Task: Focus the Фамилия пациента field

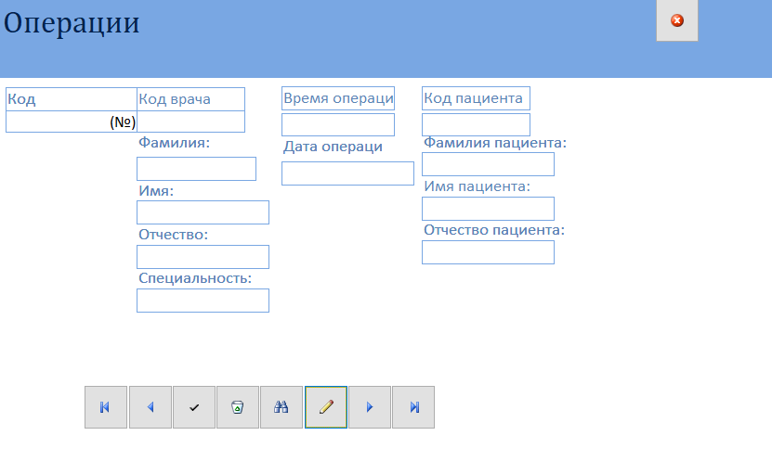Action: 488,164
